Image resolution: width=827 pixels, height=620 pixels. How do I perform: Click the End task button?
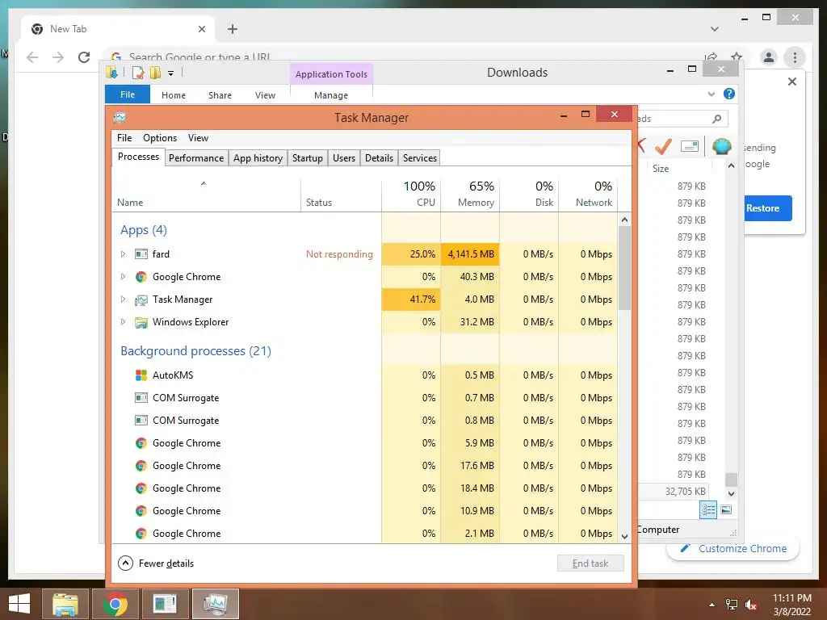(x=590, y=563)
